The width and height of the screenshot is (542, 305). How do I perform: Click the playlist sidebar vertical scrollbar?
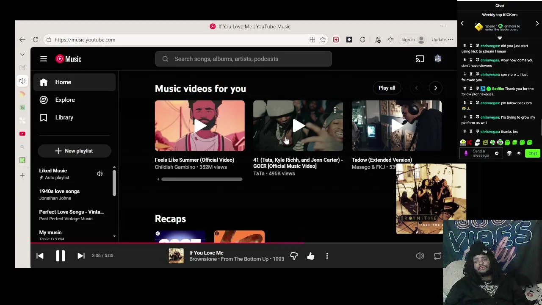click(x=114, y=183)
